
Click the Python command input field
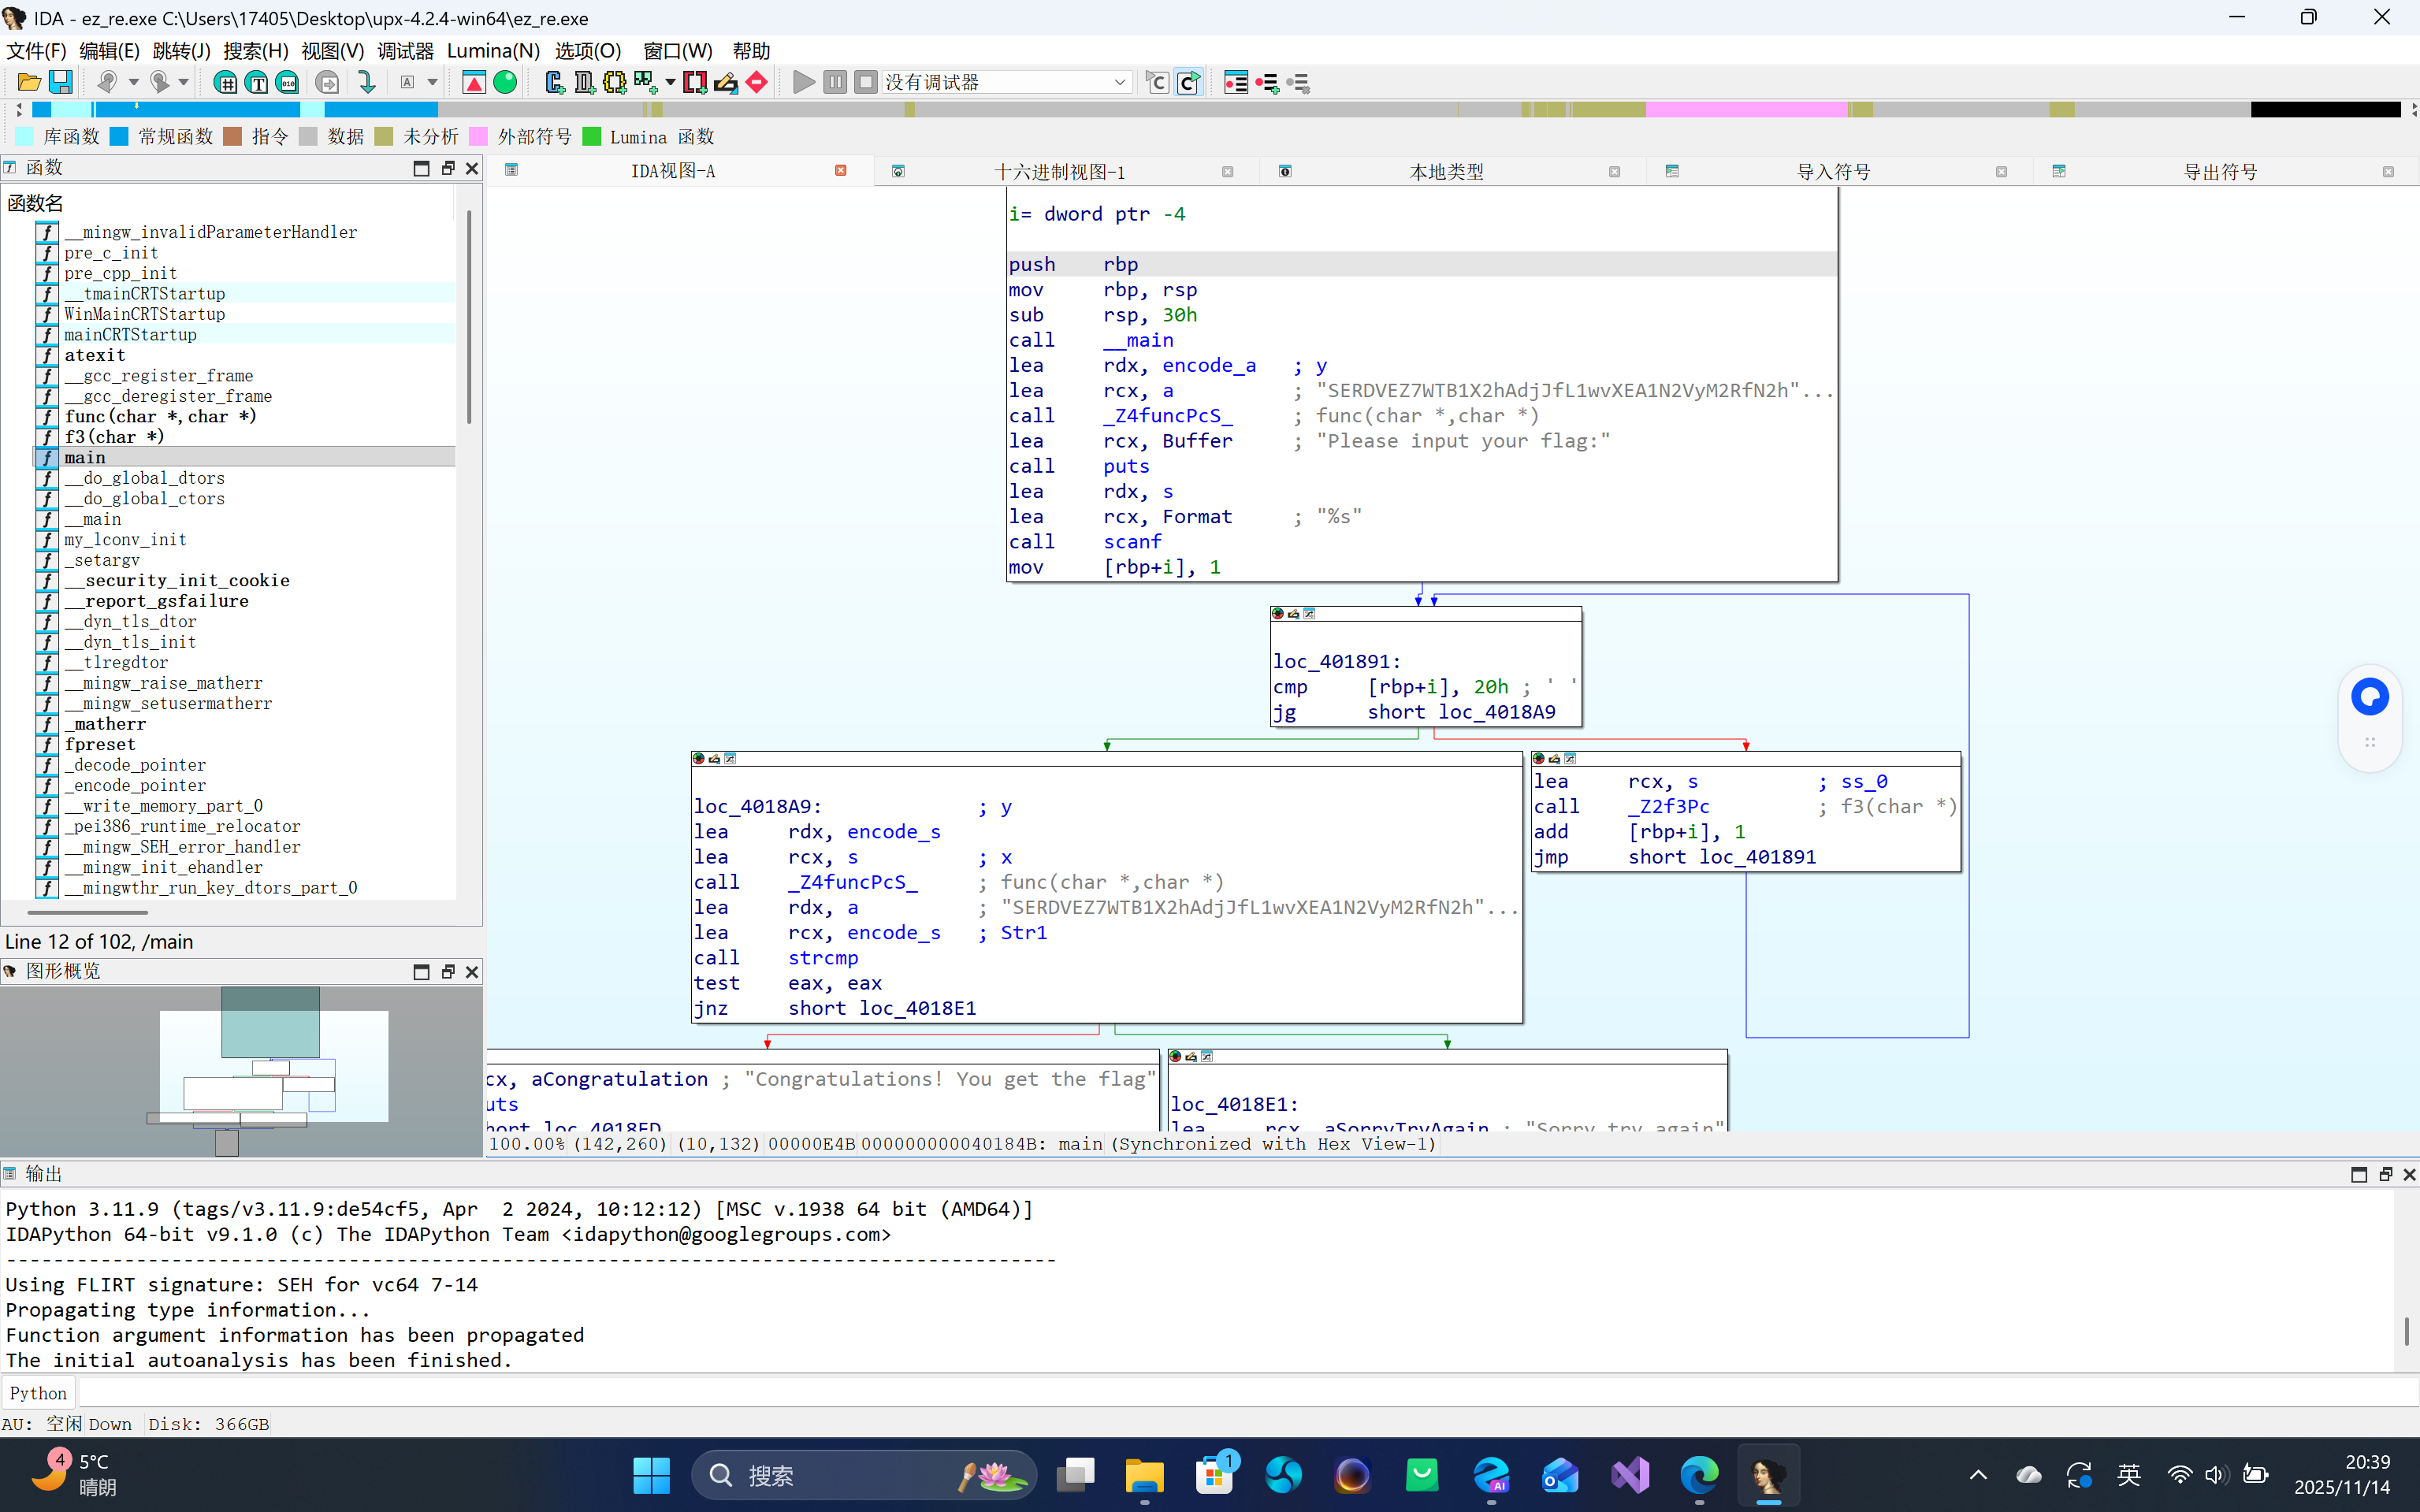1200,1393
